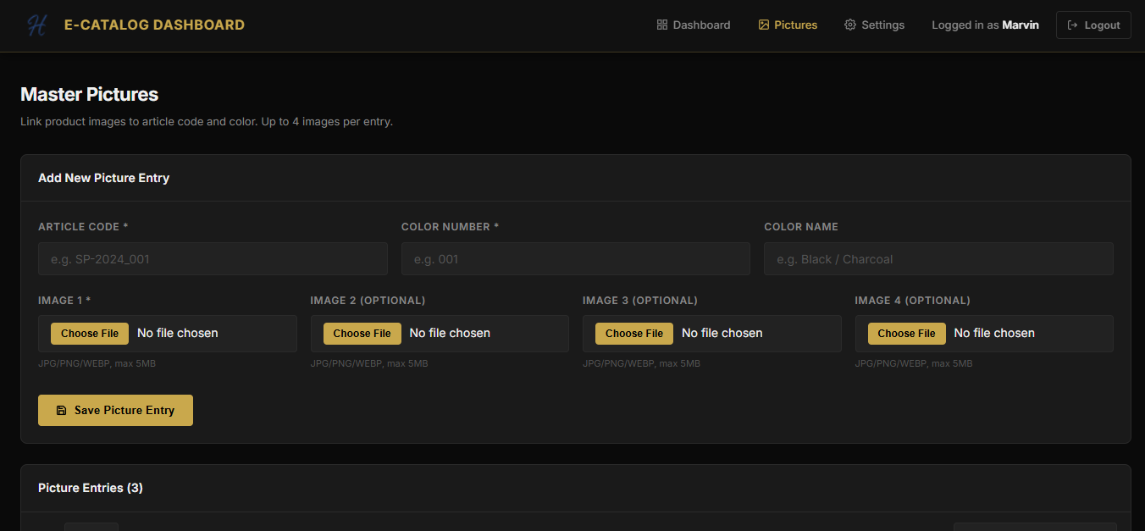Viewport: 1145px width, 531px height.
Task: Click the save disk icon
Action: 61,411
